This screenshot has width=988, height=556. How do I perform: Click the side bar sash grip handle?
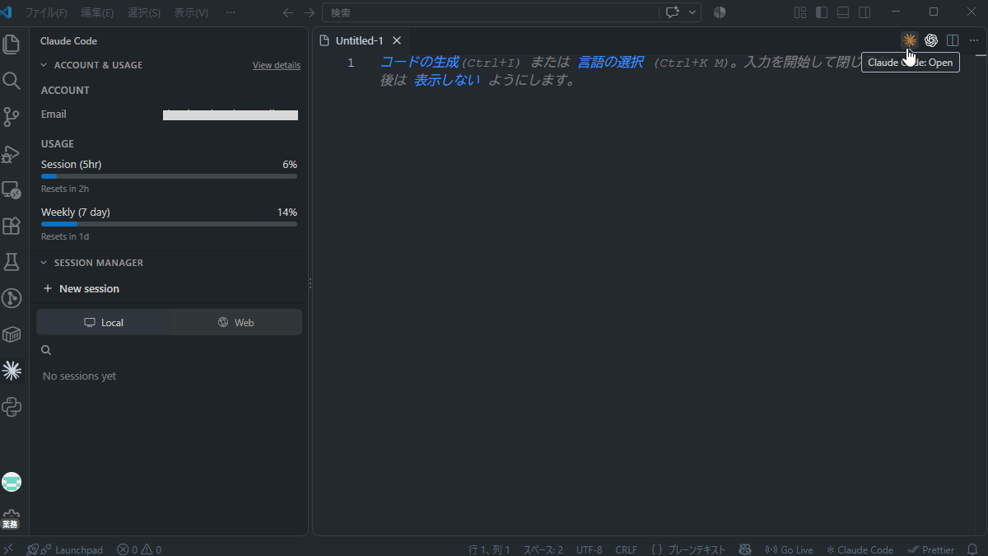(310, 283)
